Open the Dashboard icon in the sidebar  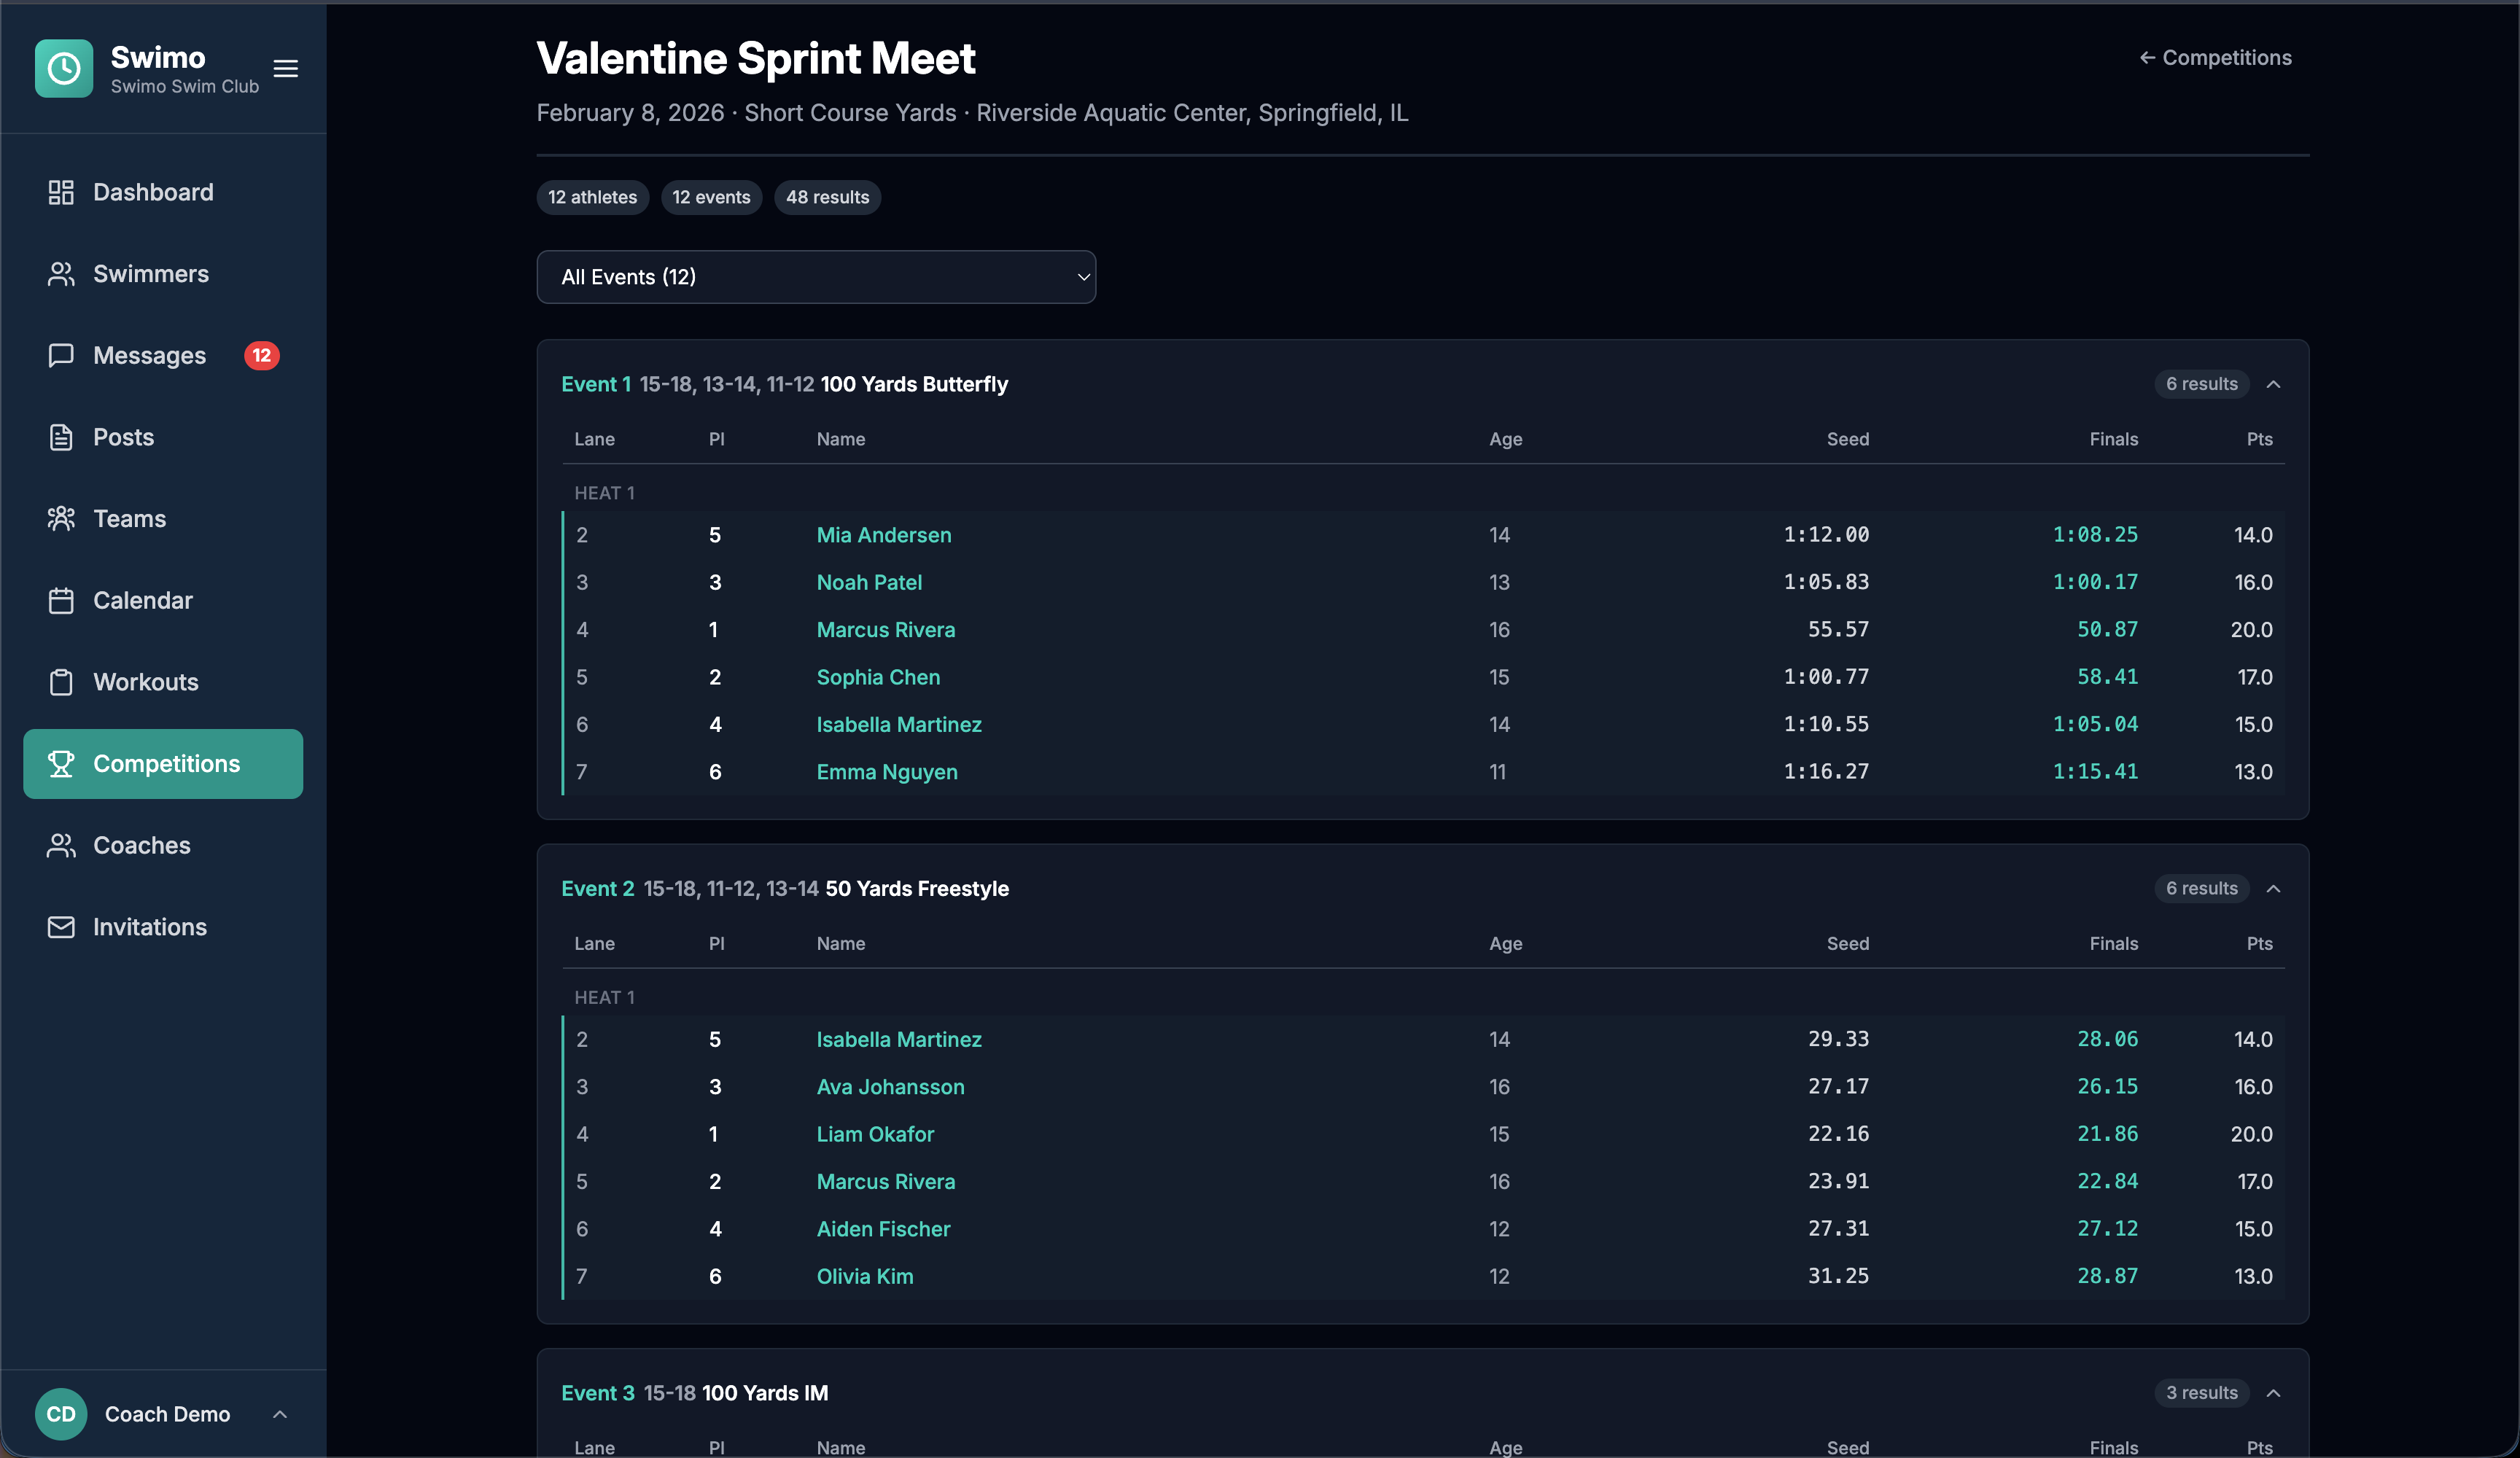coord(61,192)
